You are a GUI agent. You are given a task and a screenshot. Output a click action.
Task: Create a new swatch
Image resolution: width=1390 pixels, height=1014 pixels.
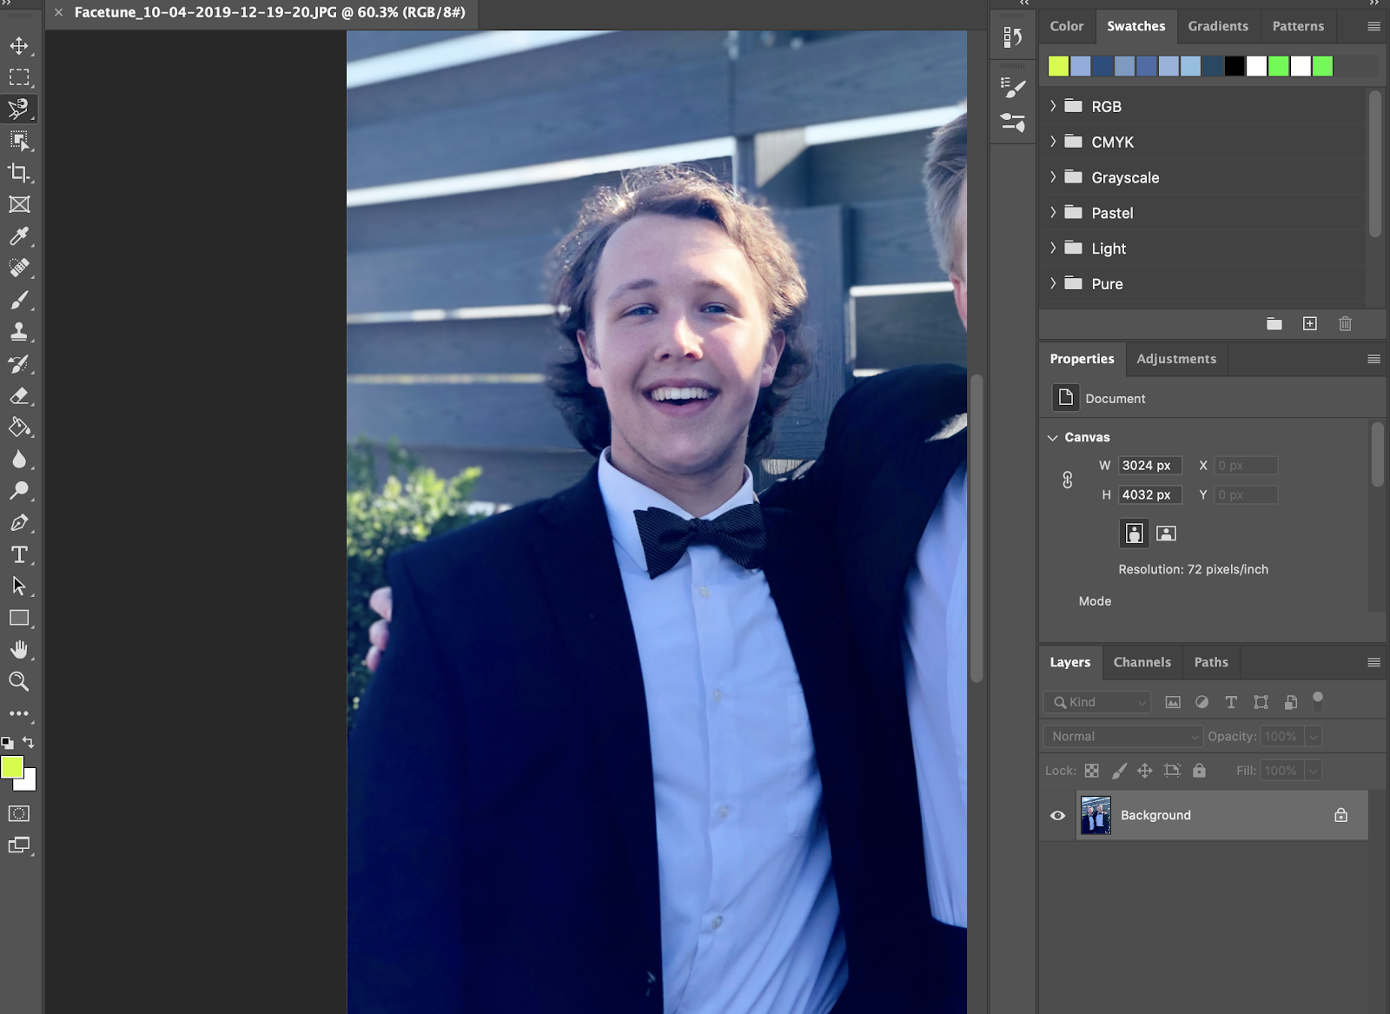point(1310,324)
